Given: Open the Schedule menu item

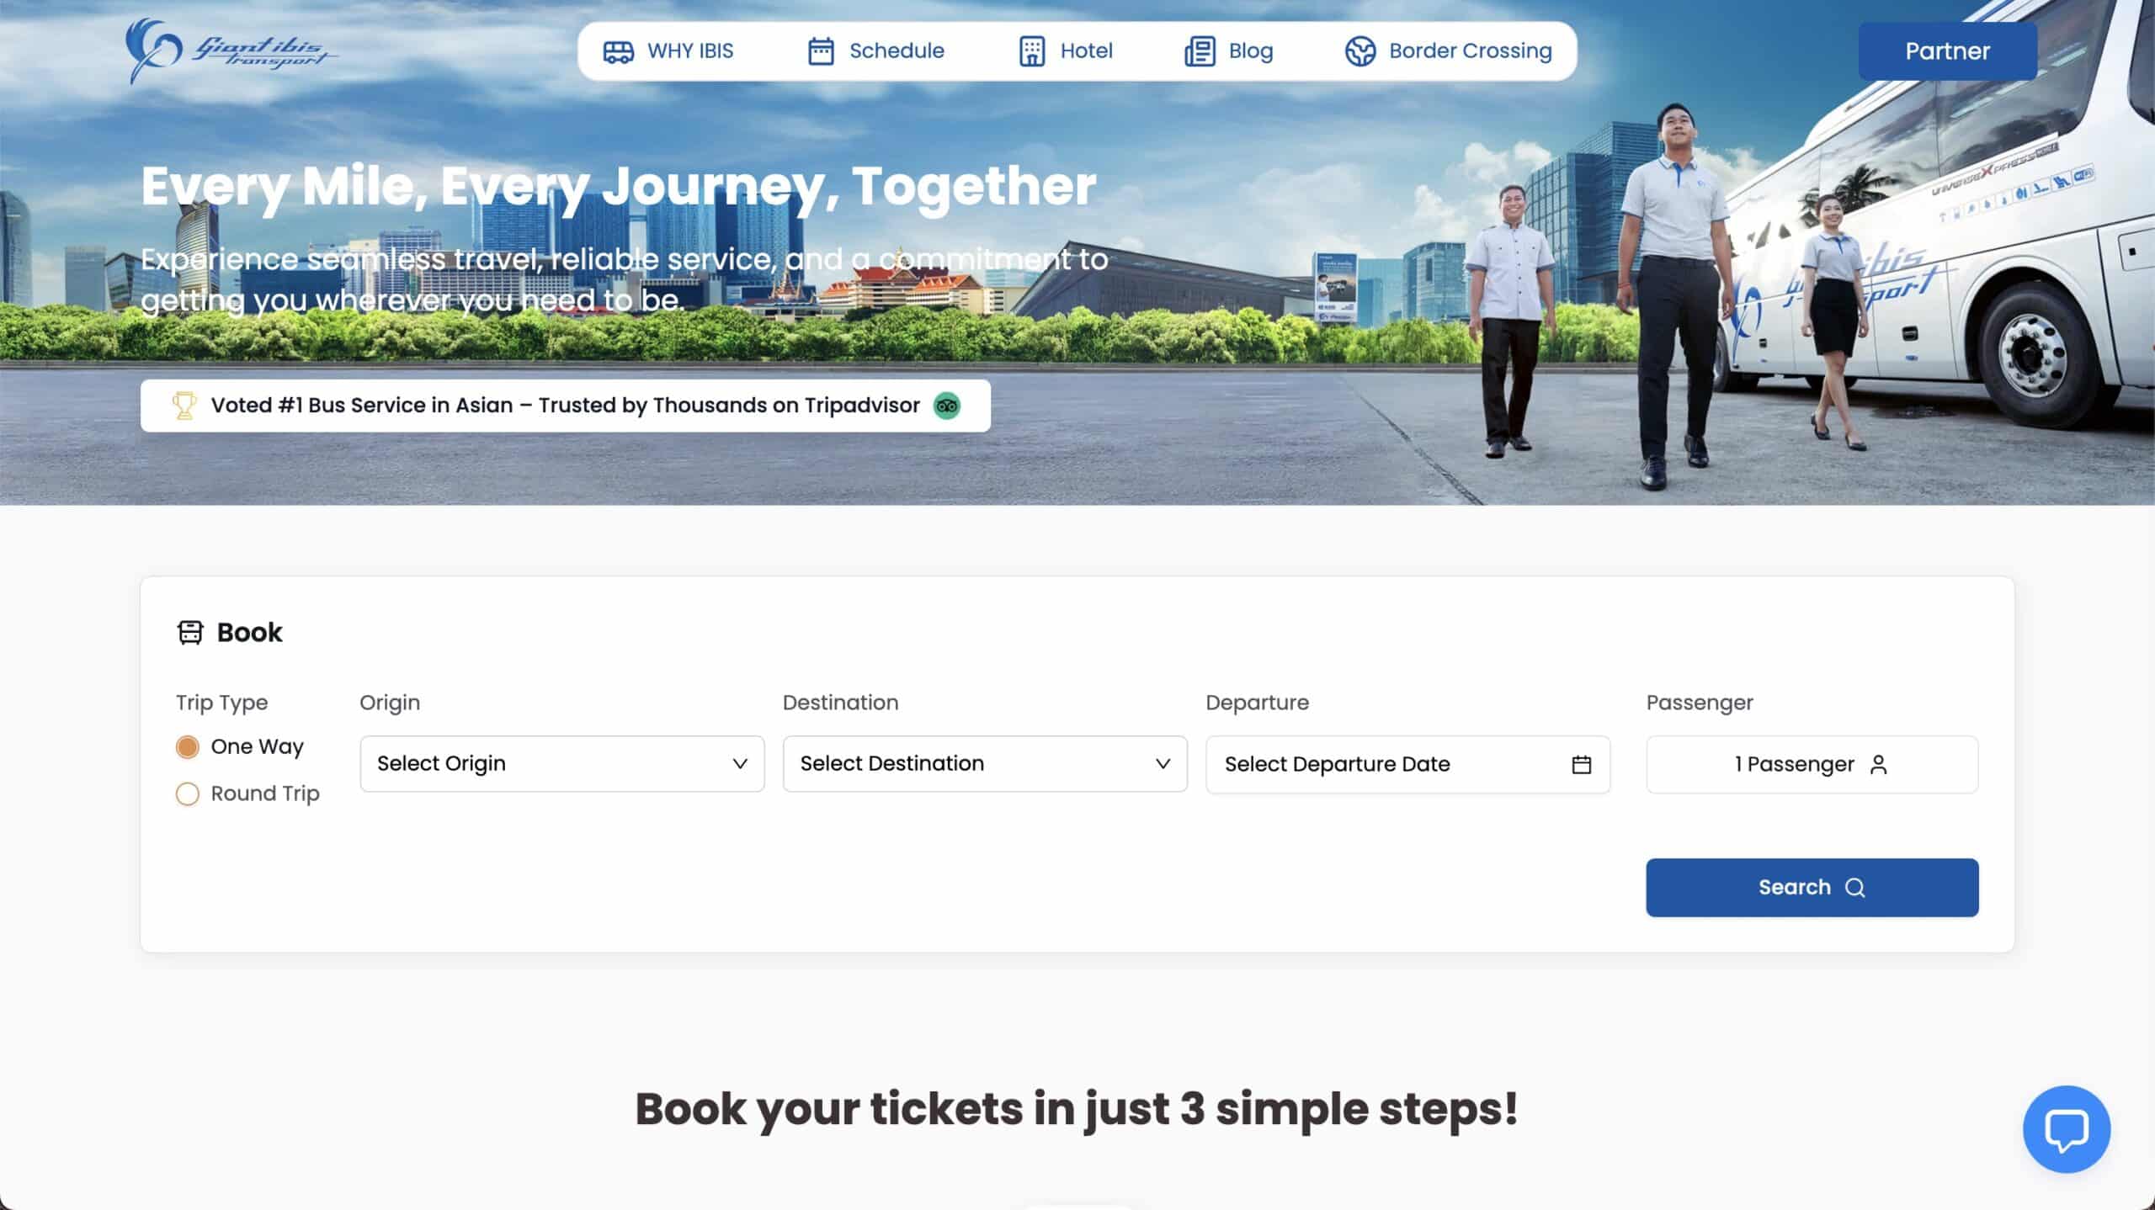Looking at the screenshot, I should click(875, 51).
